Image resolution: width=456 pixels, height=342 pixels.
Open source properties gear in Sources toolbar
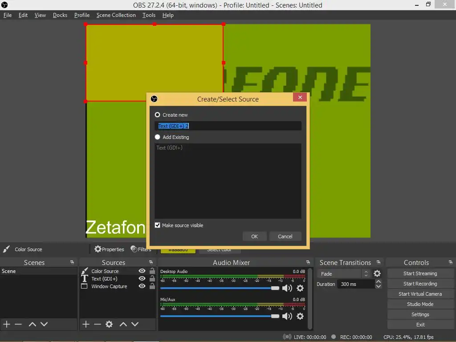(x=109, y=324)
